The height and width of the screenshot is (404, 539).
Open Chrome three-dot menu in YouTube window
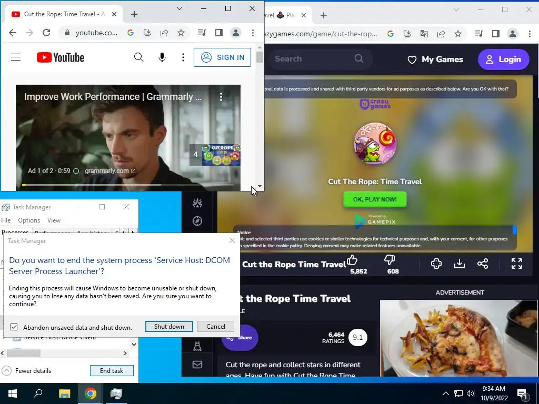[253, 33]
